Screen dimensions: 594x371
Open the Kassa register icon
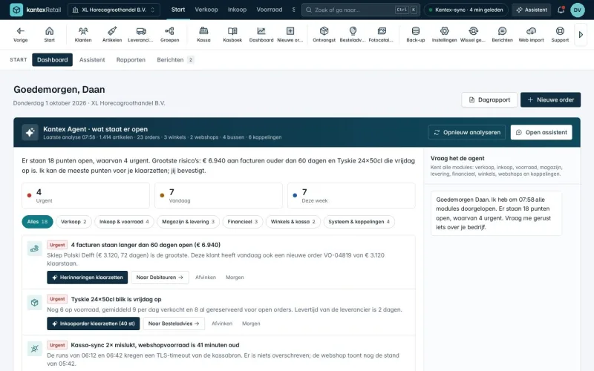pos(203,34)
